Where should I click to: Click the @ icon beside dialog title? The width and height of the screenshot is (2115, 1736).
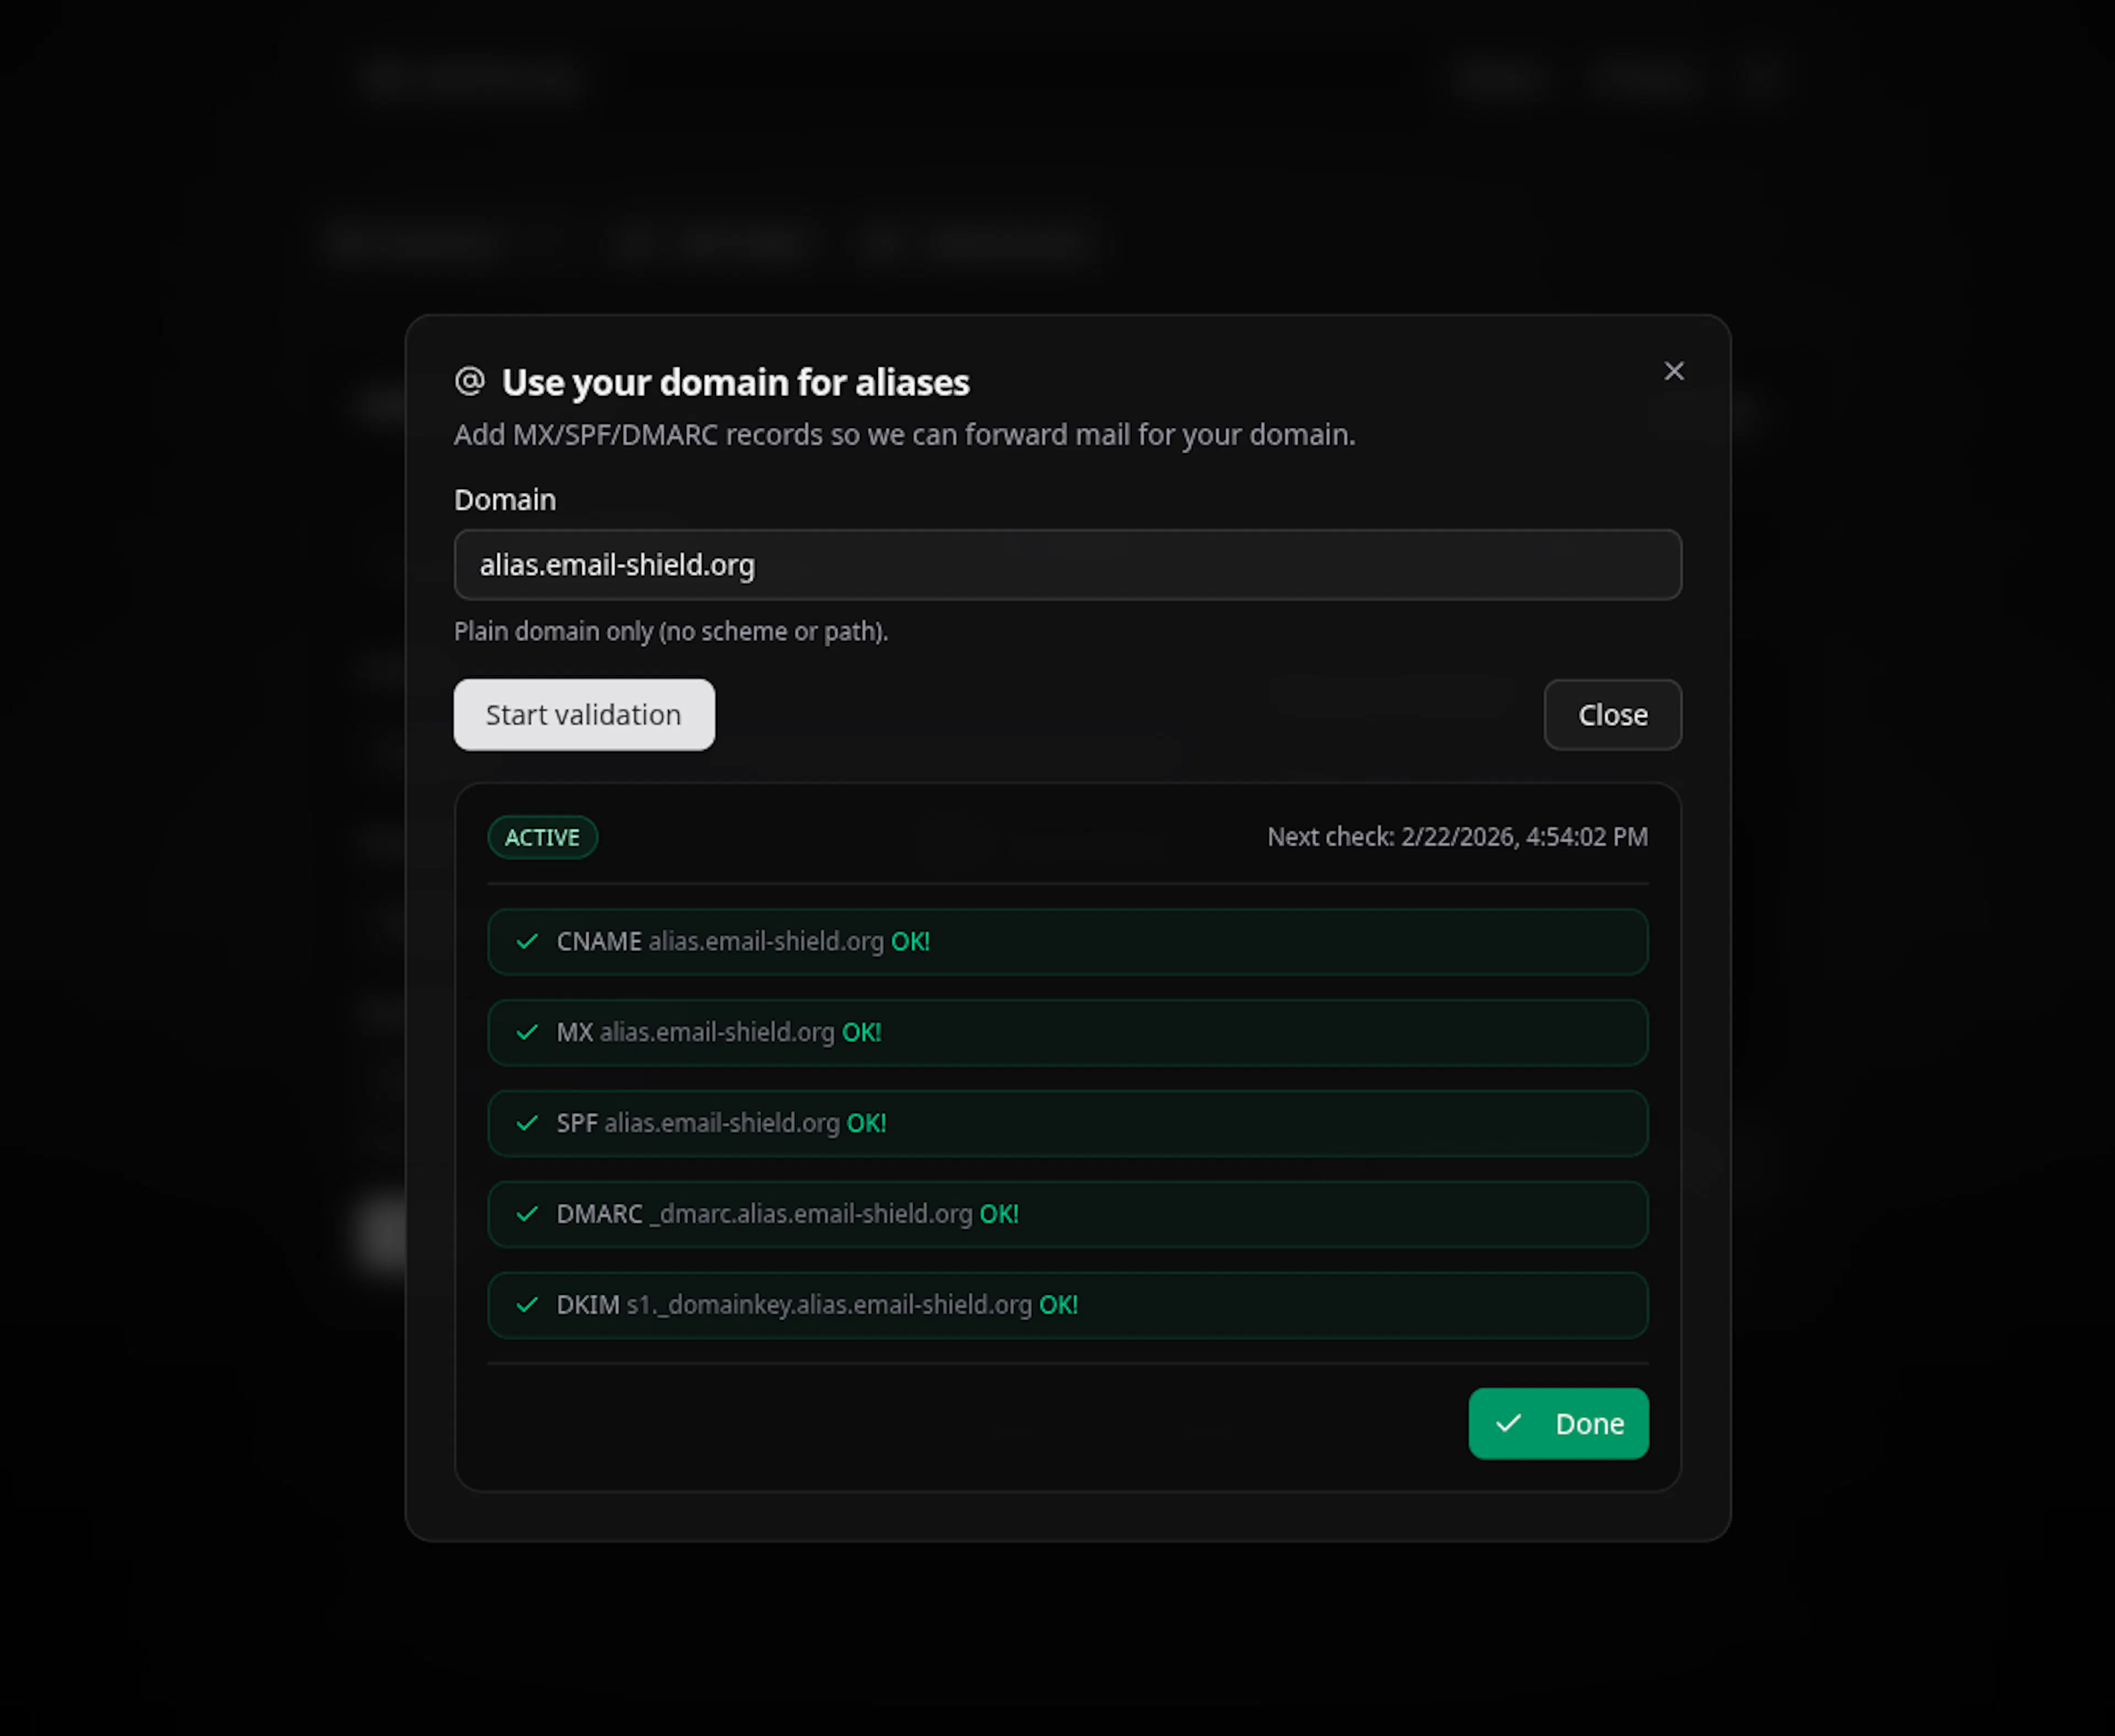470,381
